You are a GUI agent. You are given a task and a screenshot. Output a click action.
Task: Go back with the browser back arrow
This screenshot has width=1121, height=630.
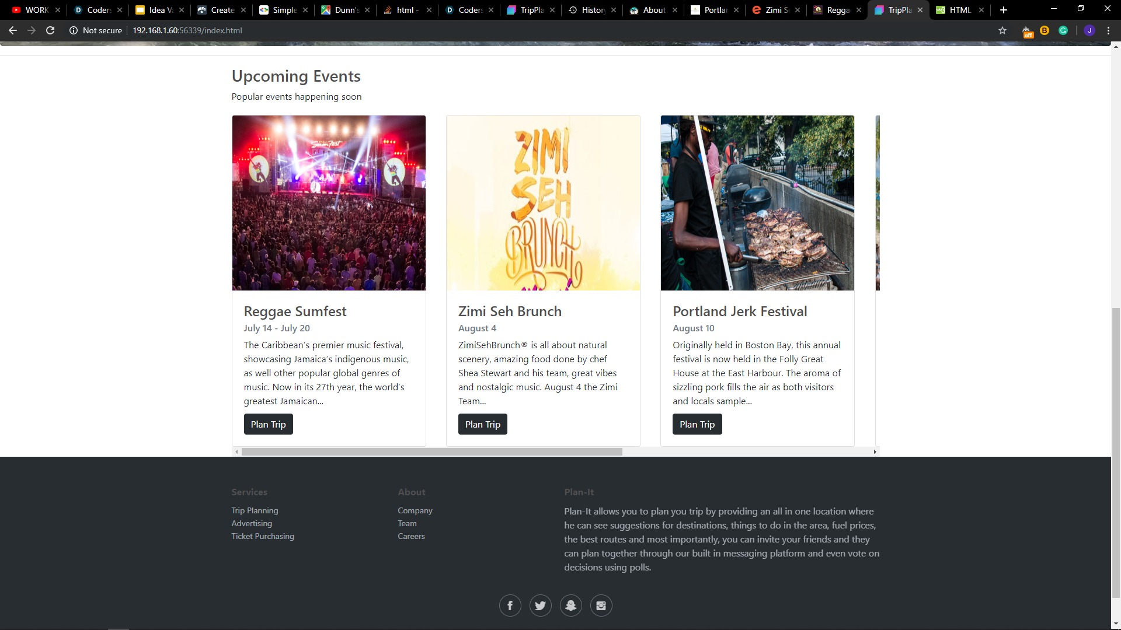click(13, 30)
